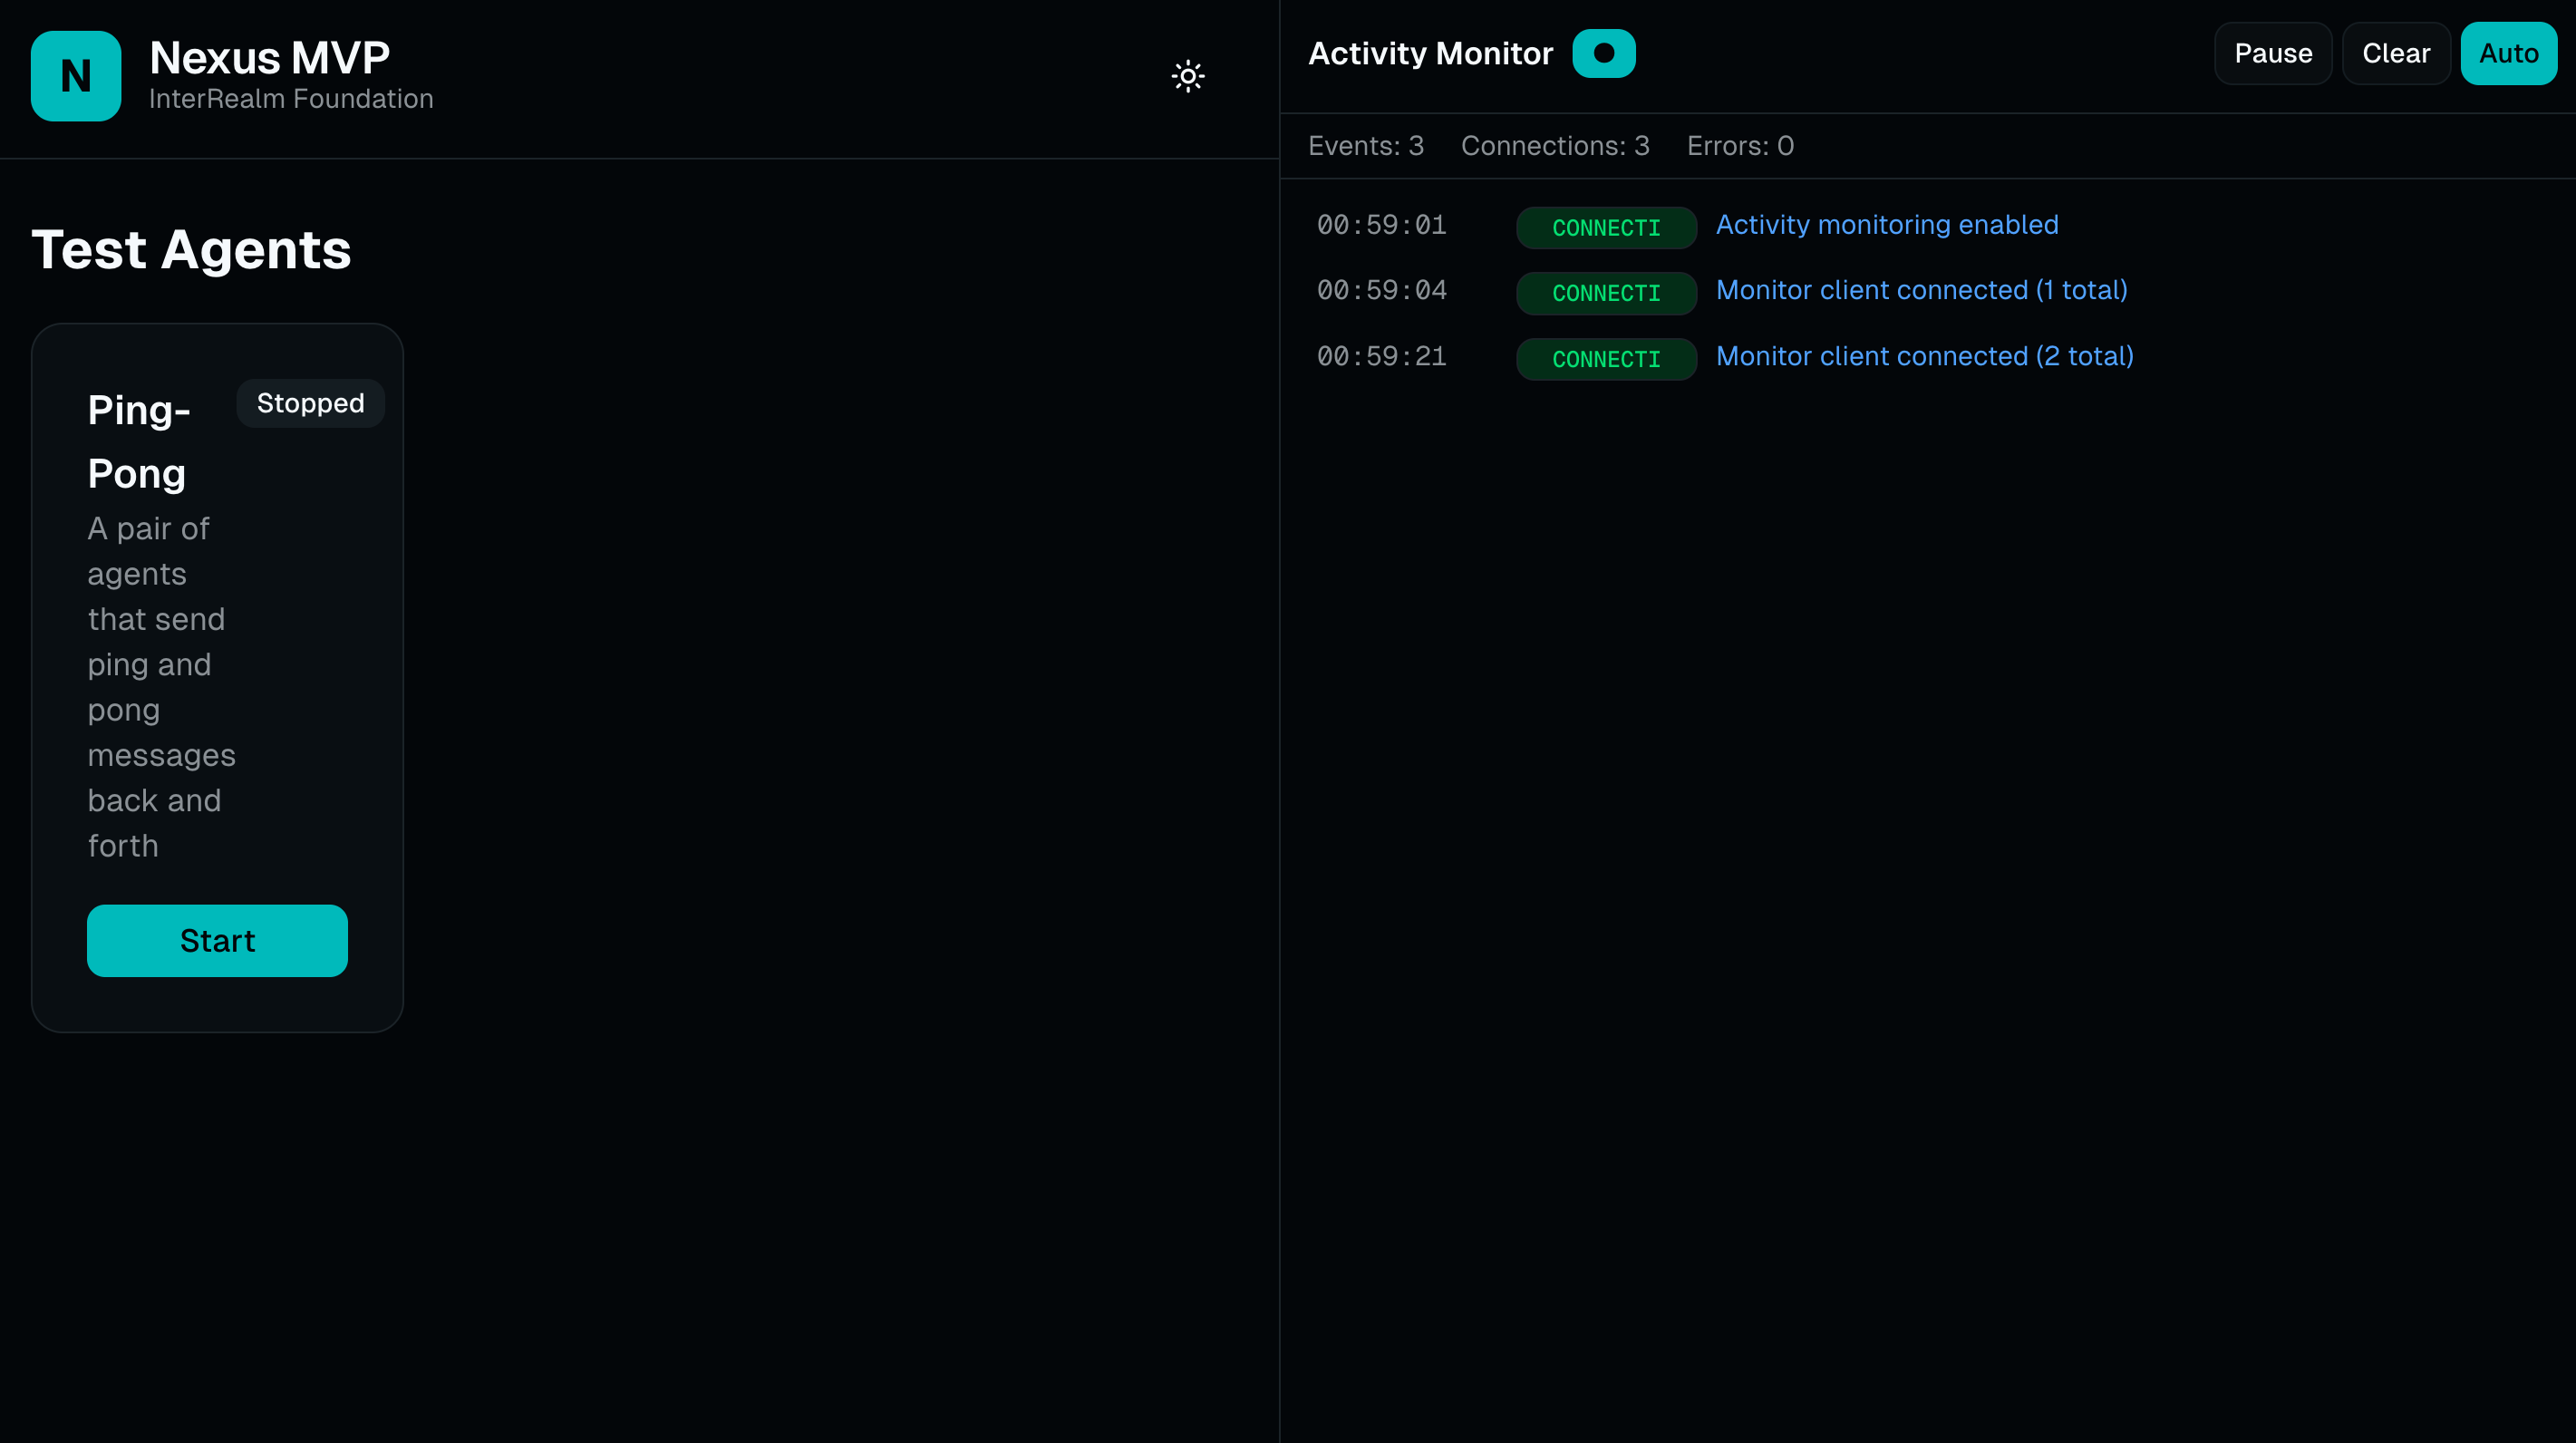This screenshot has height=1443, width=2576.
Task: Click the Nexus N logo icon
Action: tap(76, 76)
